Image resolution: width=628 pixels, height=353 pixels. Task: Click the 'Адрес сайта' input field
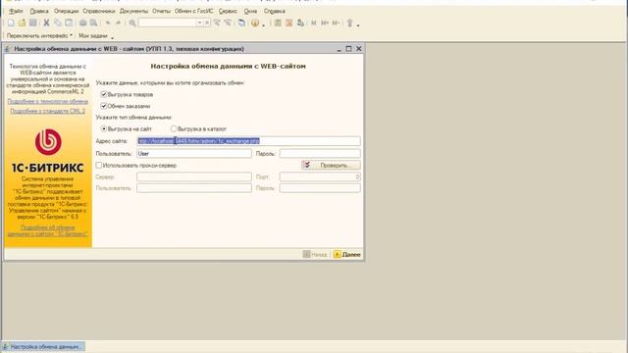248,141
